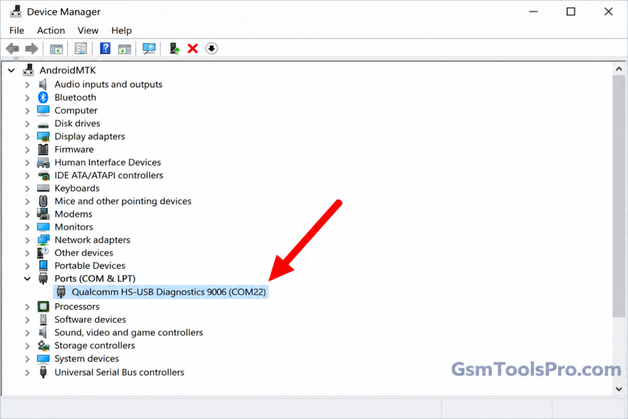
Task: Select the System devices label
Action: click(86, 358)
